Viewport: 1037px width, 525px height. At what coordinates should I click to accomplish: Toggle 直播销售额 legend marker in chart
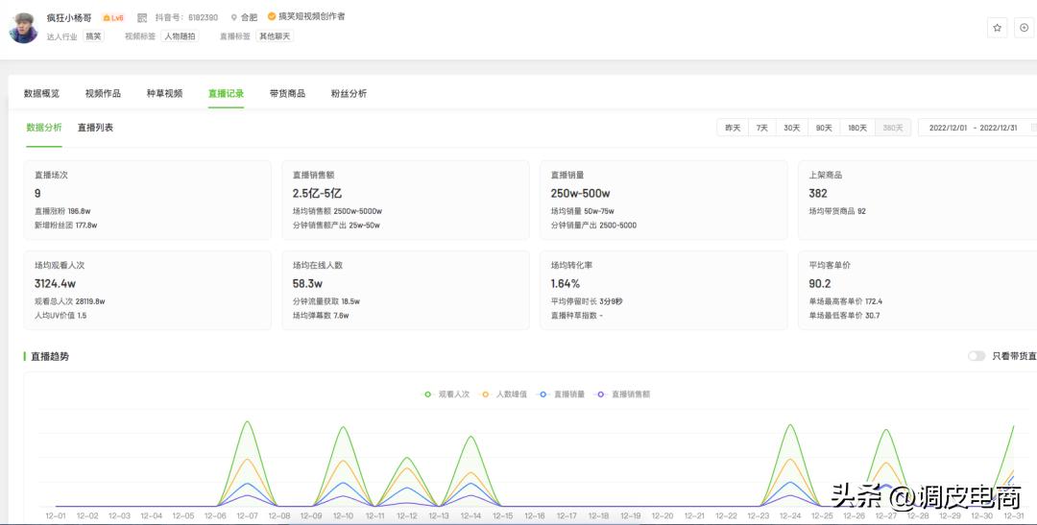point(600,394)
